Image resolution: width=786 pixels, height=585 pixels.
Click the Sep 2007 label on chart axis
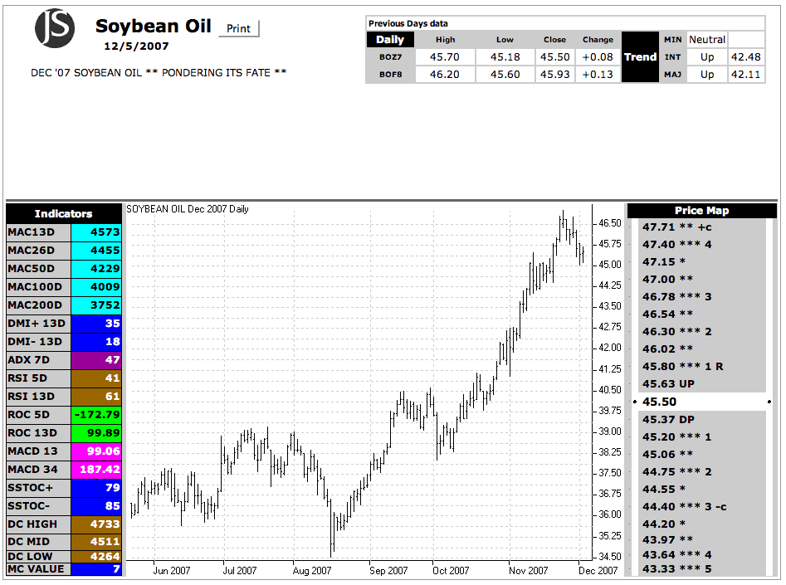(388, 570)
